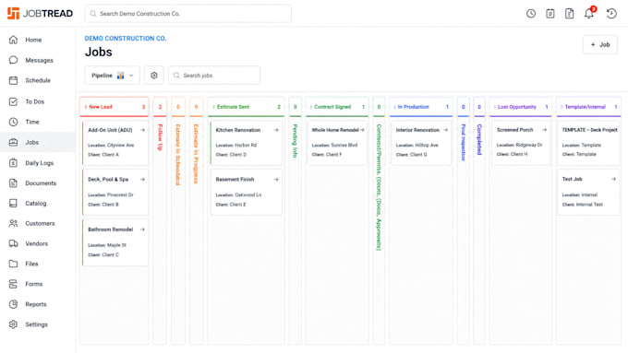
Task: Open arrow on Bathroom Remodel card
Action: (x=142, y=229)
